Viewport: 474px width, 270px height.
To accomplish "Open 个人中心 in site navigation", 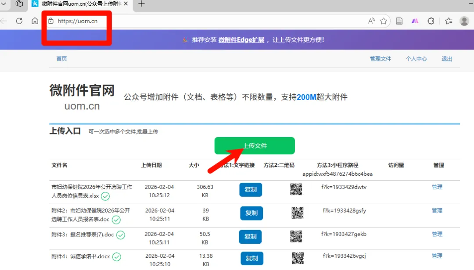I will pos(416,59).
